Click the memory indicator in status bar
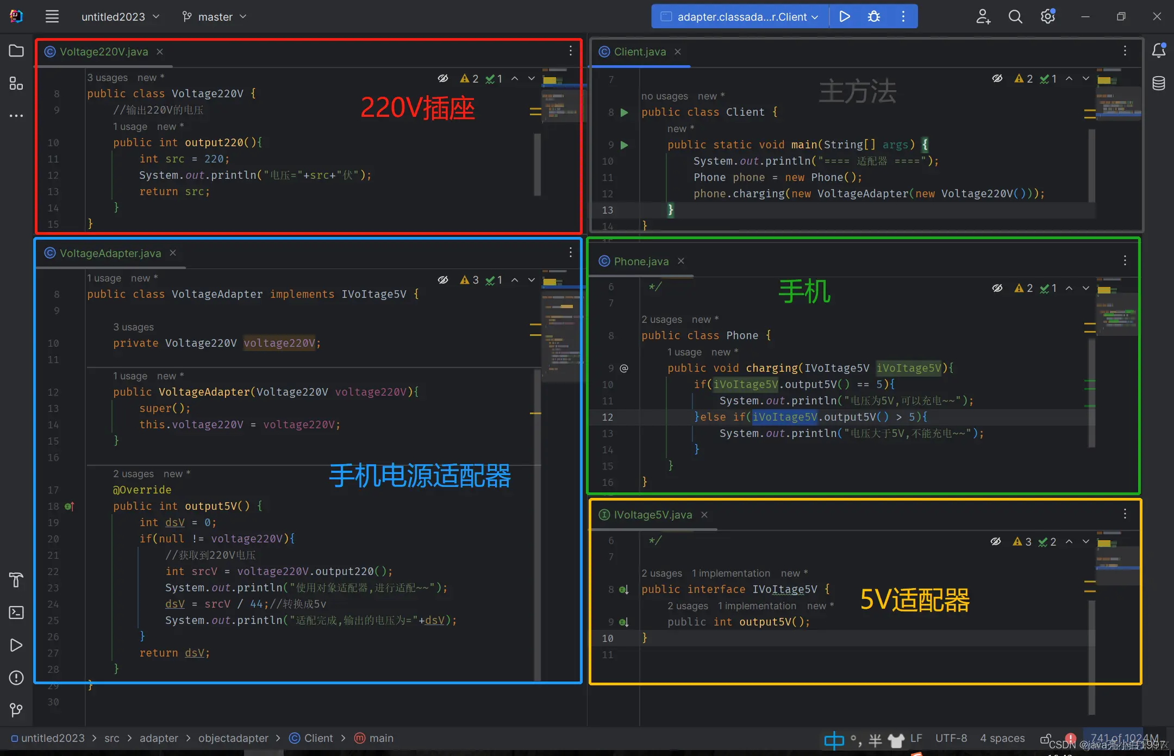This screenshot has width=1174, height=756. tap(1123, 738)
